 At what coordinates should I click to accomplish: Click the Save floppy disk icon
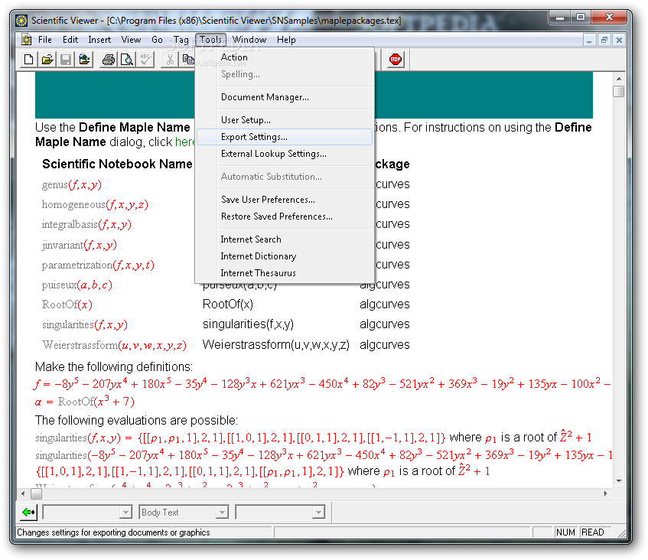coord(66,60)
